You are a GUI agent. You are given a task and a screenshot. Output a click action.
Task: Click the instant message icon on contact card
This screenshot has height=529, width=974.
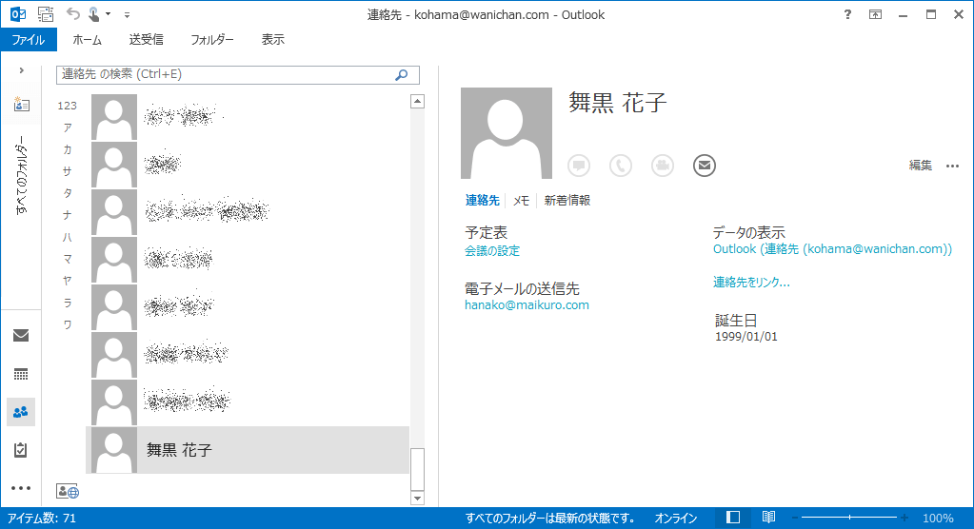click(x=579, y=166)
